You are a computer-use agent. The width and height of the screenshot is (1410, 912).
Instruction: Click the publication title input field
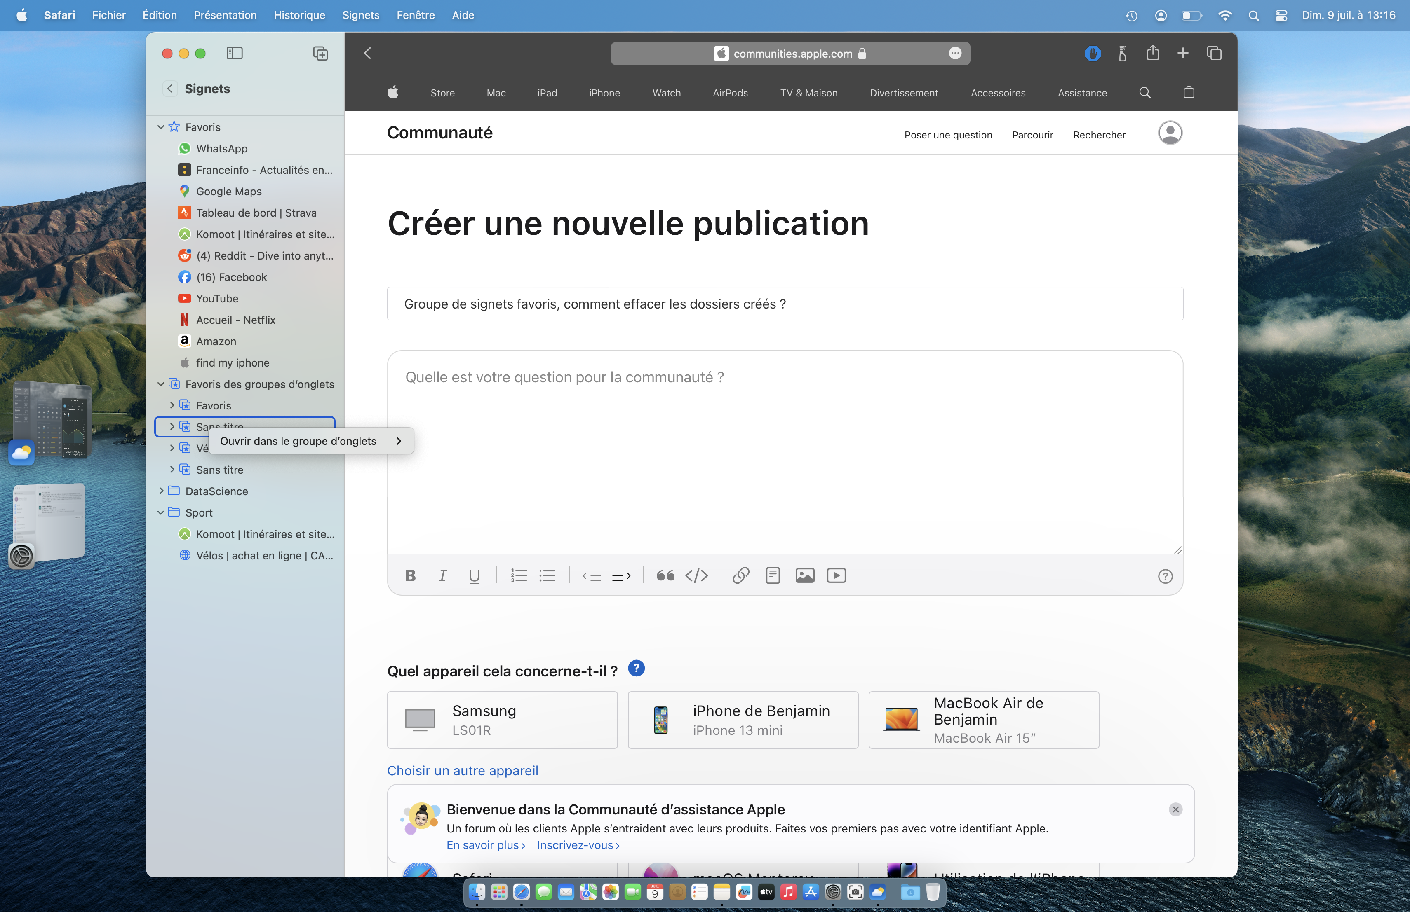[785, 304]
